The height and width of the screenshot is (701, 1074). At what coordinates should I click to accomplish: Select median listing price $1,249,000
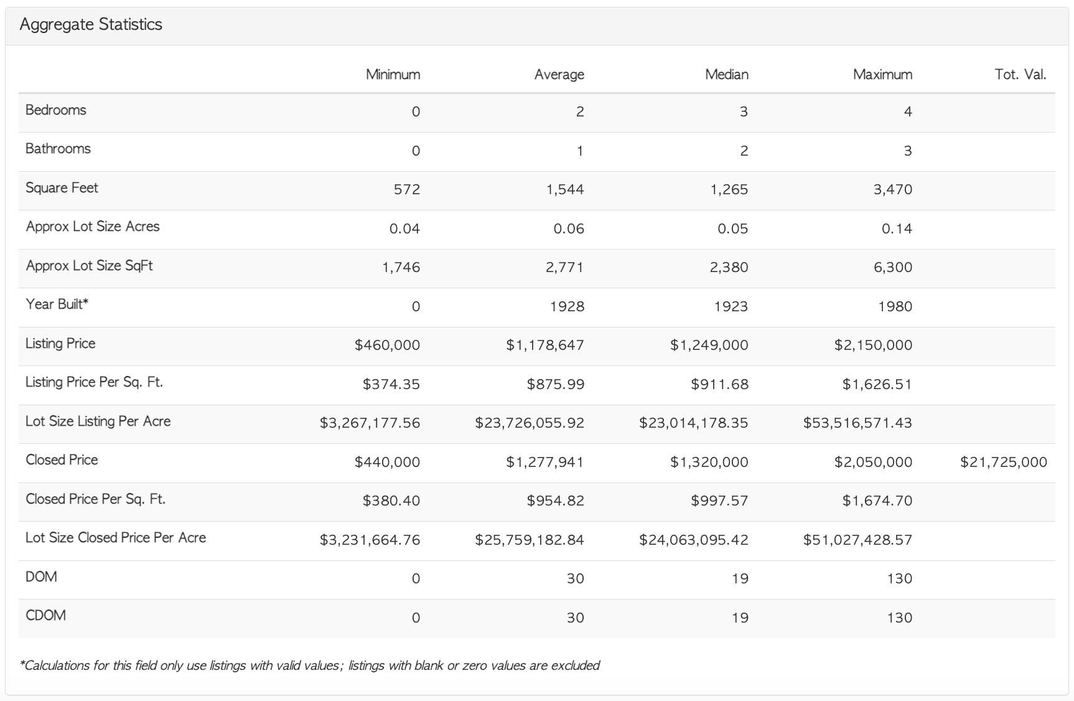(x=709, y=345)
